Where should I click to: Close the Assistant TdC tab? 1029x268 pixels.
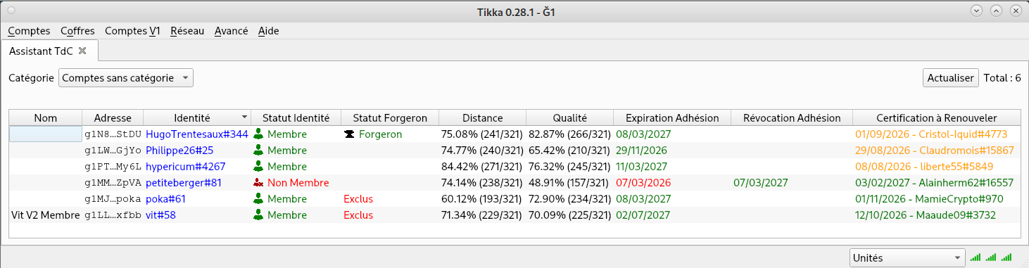82,51
